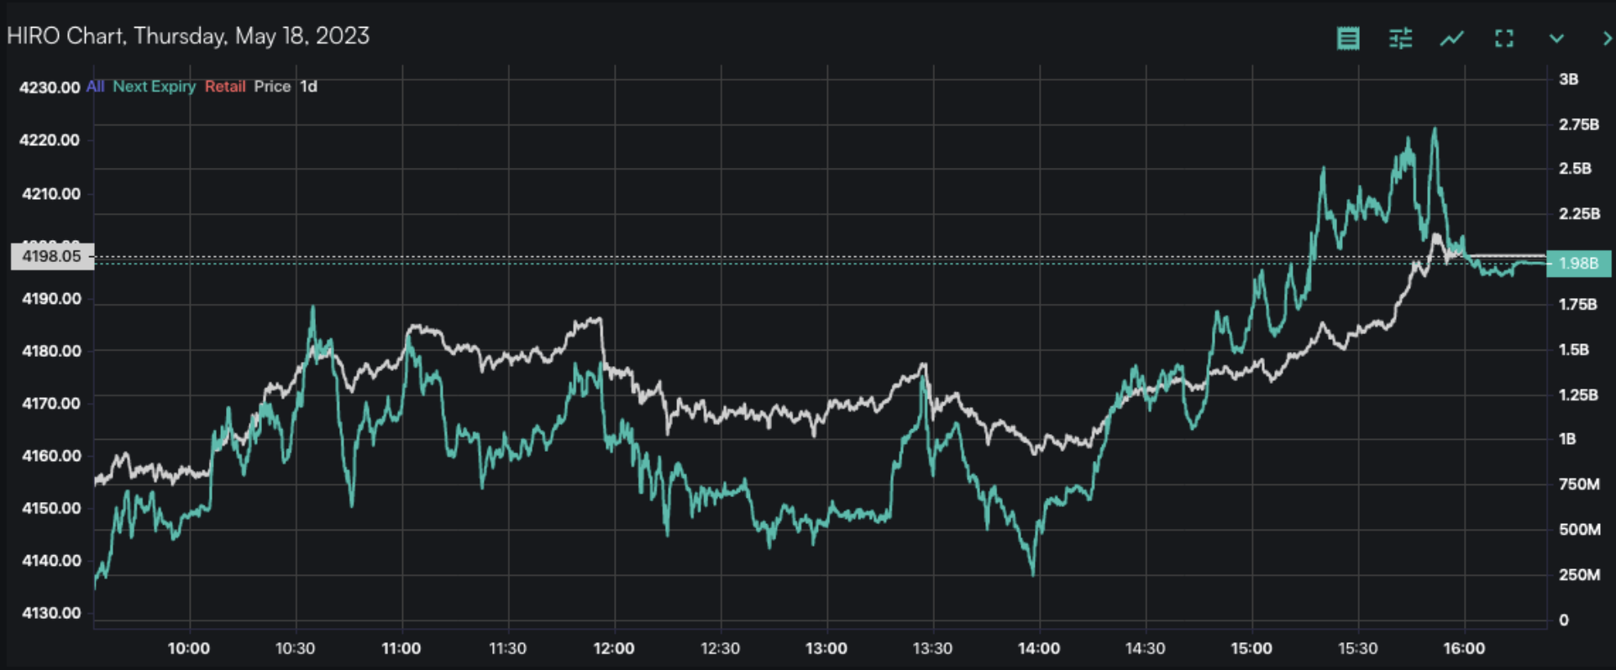The image size is (1616, 670).
Task: Toggle the All series legend
Action: coord(95,86)
